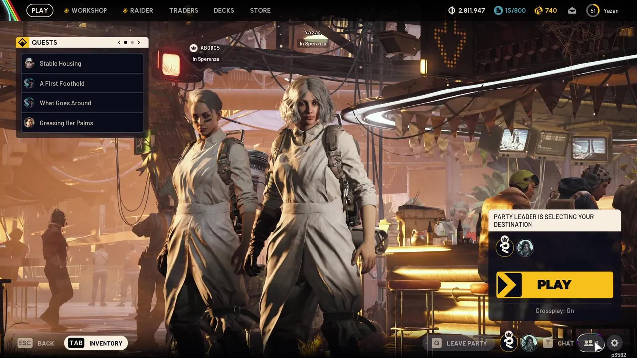This screenshot has width=637, height=358.
Task: Open the settings gear
Action: point(615,343)
